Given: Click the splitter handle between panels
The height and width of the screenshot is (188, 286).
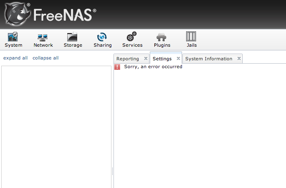Looking at the screenshot, I should tap(112, 171).
